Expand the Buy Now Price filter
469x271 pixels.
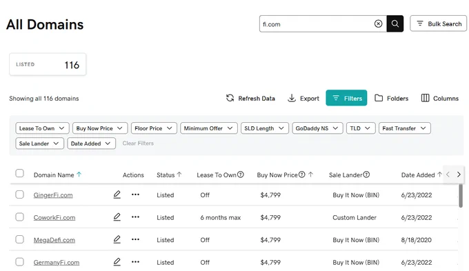click(100, 128)
